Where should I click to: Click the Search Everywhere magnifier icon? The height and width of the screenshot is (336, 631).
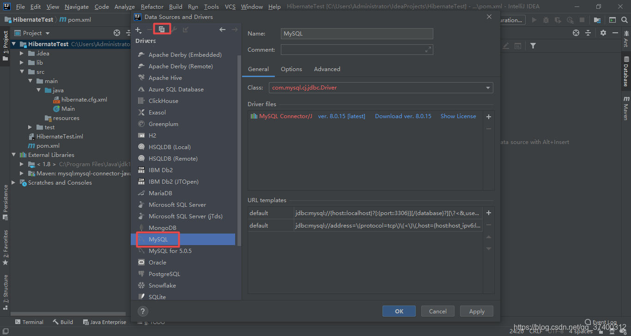click(x=625, y=20)
